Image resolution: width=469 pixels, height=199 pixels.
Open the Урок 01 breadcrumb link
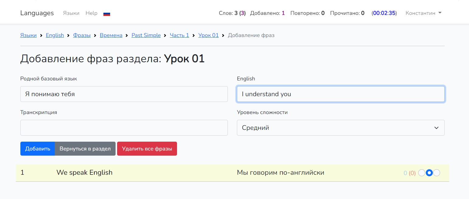pos(208,35)
